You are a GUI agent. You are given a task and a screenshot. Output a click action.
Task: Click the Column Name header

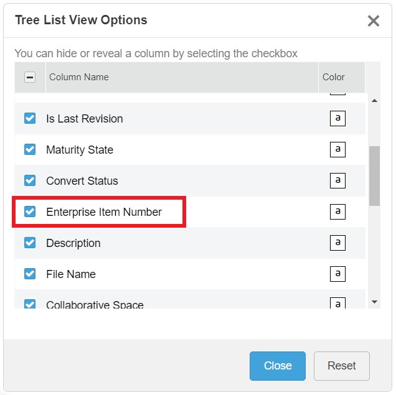point(79,77)
